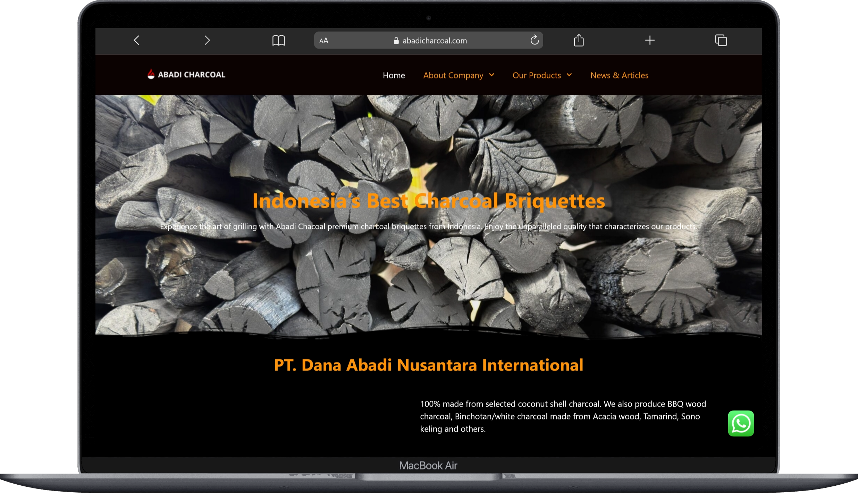This screenshot has width=858, height=493.
Task: Click the Abadi Charcoal flame logo
Action: (151, 74)
